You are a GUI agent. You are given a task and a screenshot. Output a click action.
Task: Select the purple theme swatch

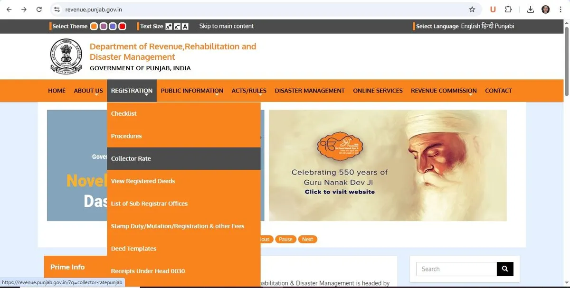[104, 27]
